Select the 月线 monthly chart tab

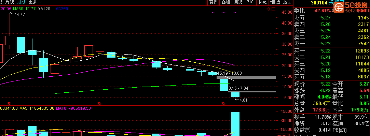pos(21,2)
